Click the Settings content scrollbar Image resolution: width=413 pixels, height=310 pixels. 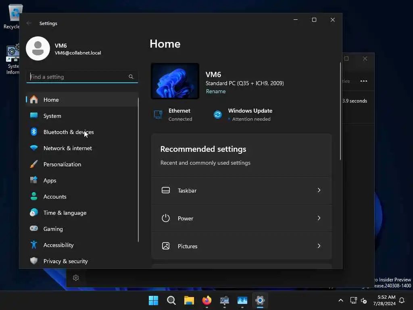click(x=340, y=111)
